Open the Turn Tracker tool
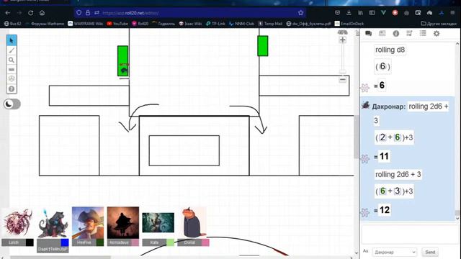Viewport: 461px width, 259px height. pos(12,78)
